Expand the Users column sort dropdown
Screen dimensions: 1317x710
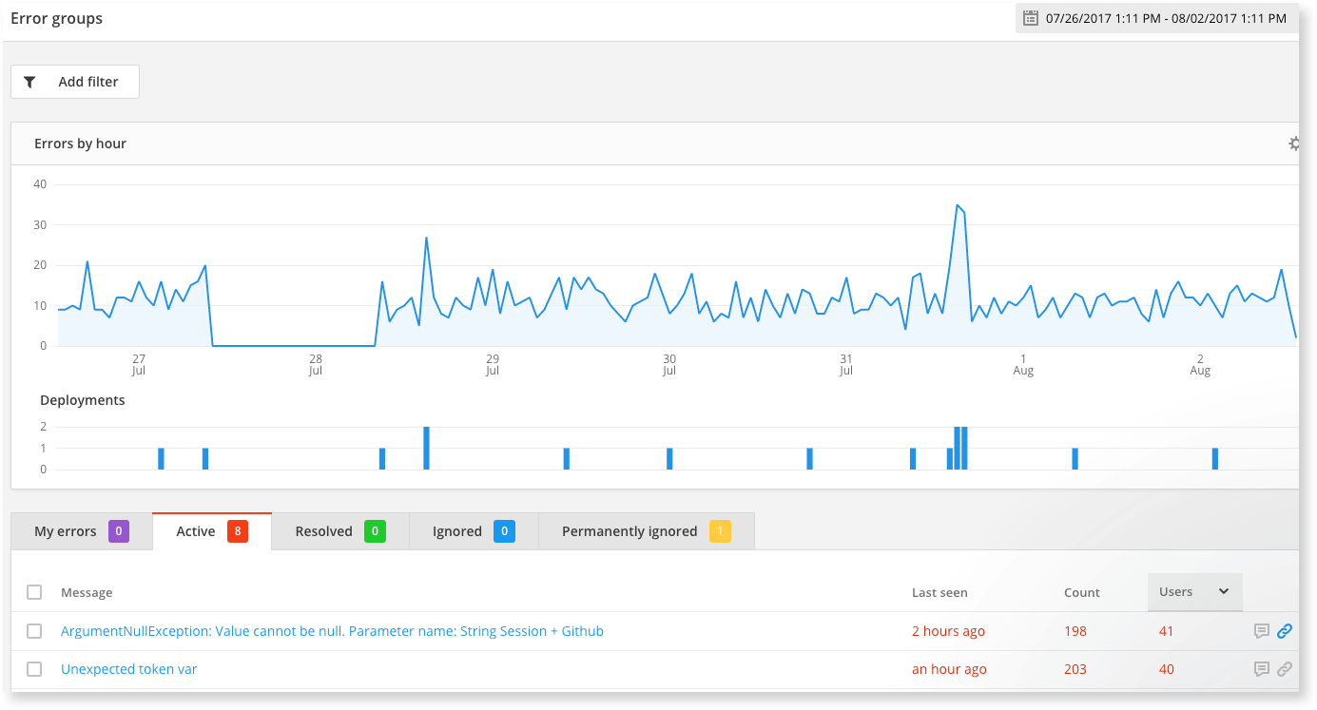coord(1224,591)
